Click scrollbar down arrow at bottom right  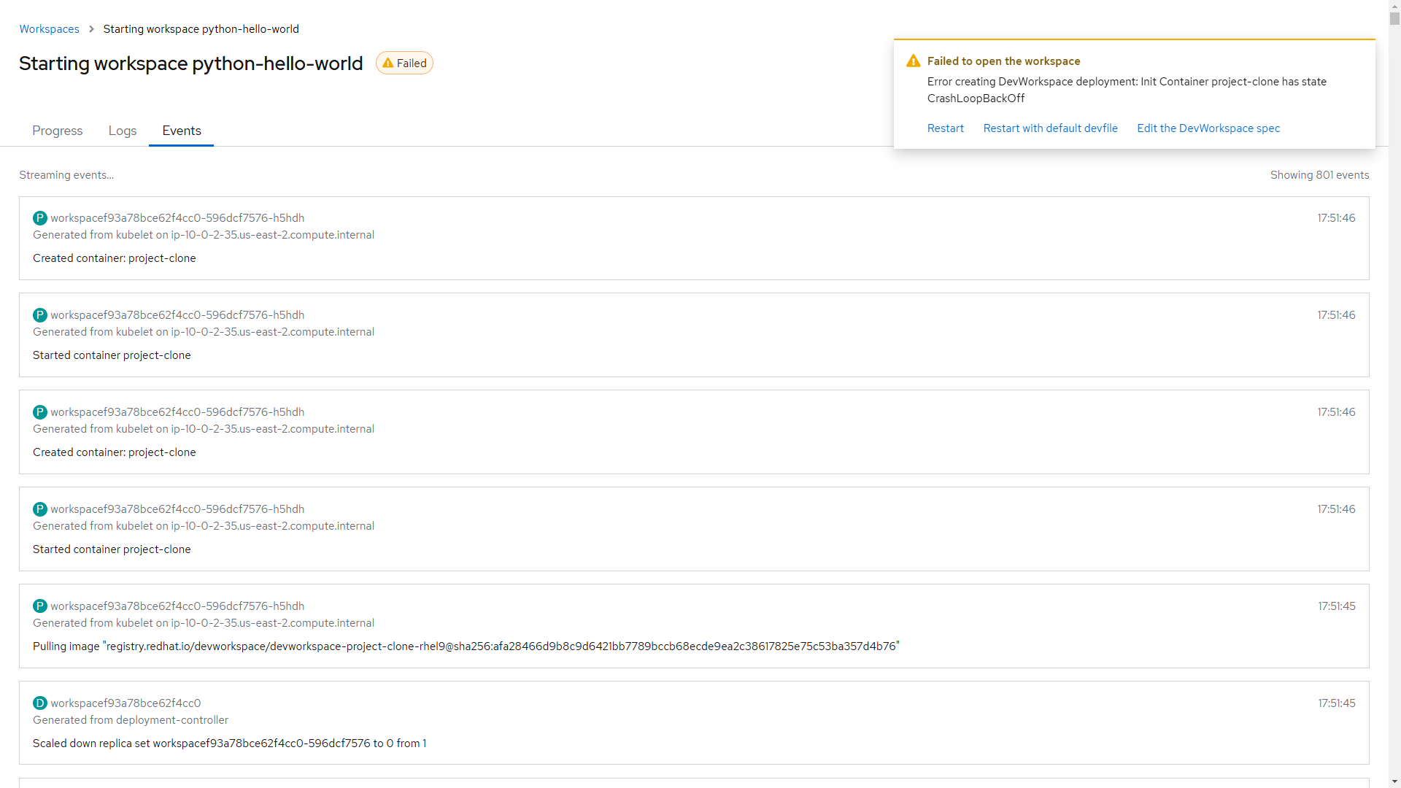pyautogui.click(x=1394, y=781)
